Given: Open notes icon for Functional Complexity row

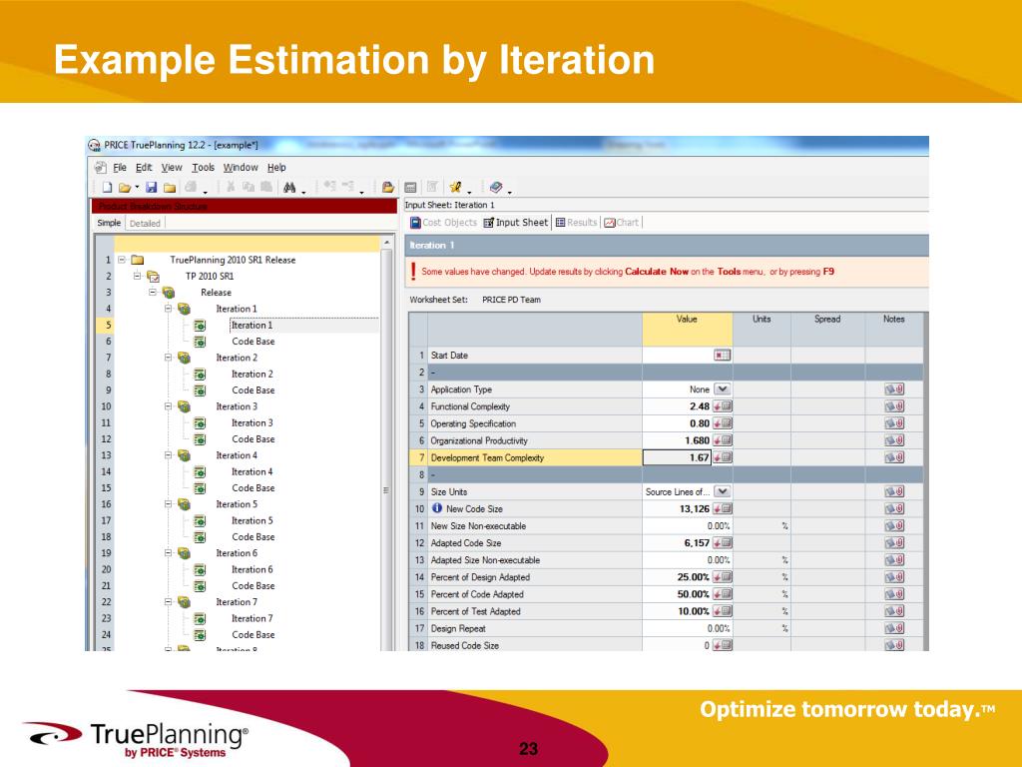Looking at the screenshot, I should pyautogui.click(x=893, y=406).
